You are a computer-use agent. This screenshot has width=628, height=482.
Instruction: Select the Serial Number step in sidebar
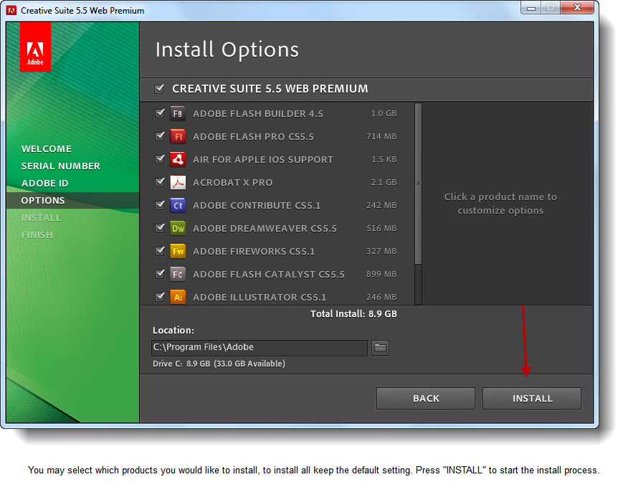click(60, 166)
